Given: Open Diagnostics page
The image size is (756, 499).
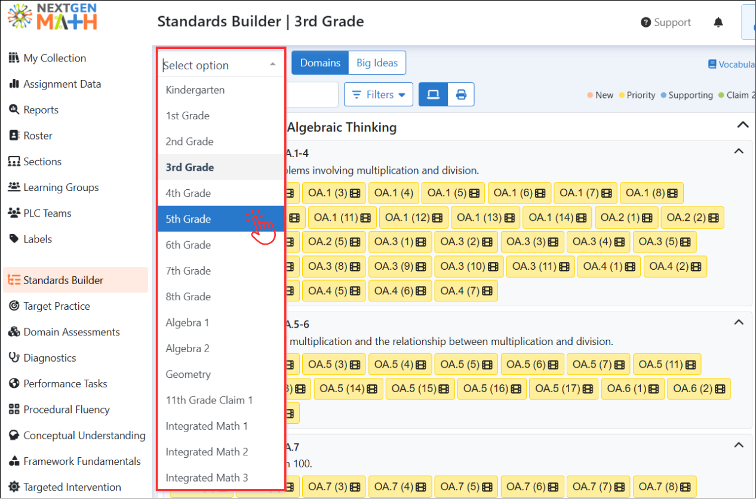Looking at the screenshot, I should pos(42,358).
